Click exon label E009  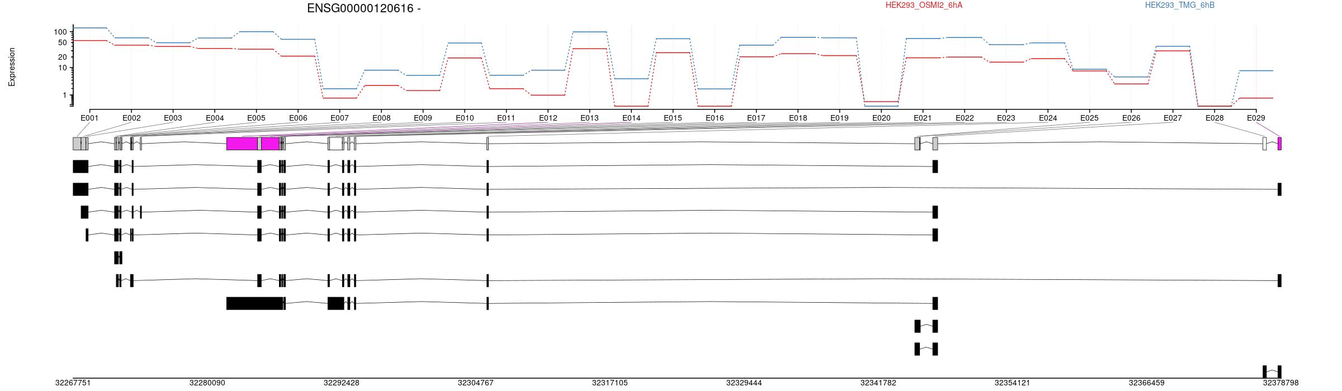(x=423, y=118)
